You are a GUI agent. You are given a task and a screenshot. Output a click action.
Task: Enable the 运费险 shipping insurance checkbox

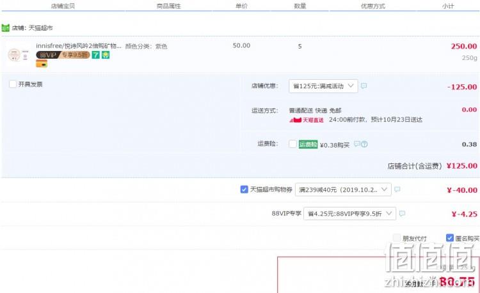(292, 144)
